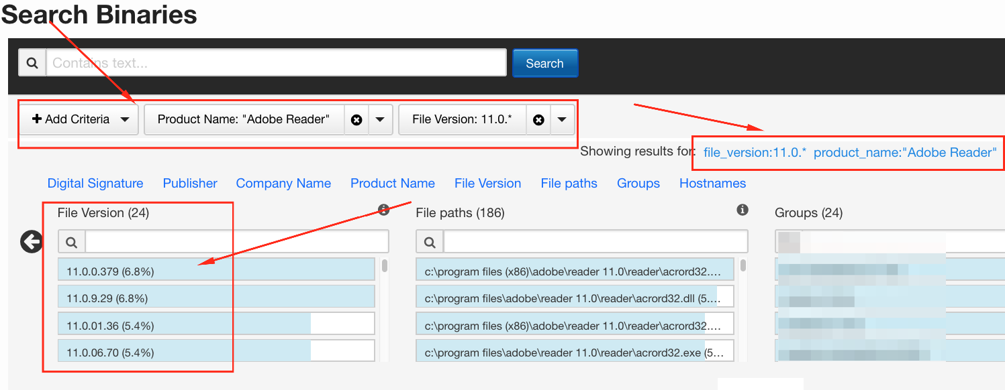Click the File Version list scrollbar
This screenshot has height=390, width=1005.
pyautogui.click(x=385, y=267)
